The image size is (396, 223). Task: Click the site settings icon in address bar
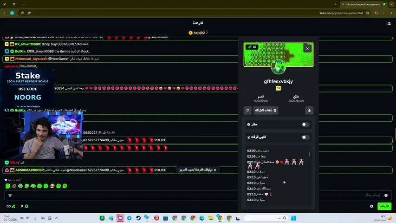(x=368, y=13)
